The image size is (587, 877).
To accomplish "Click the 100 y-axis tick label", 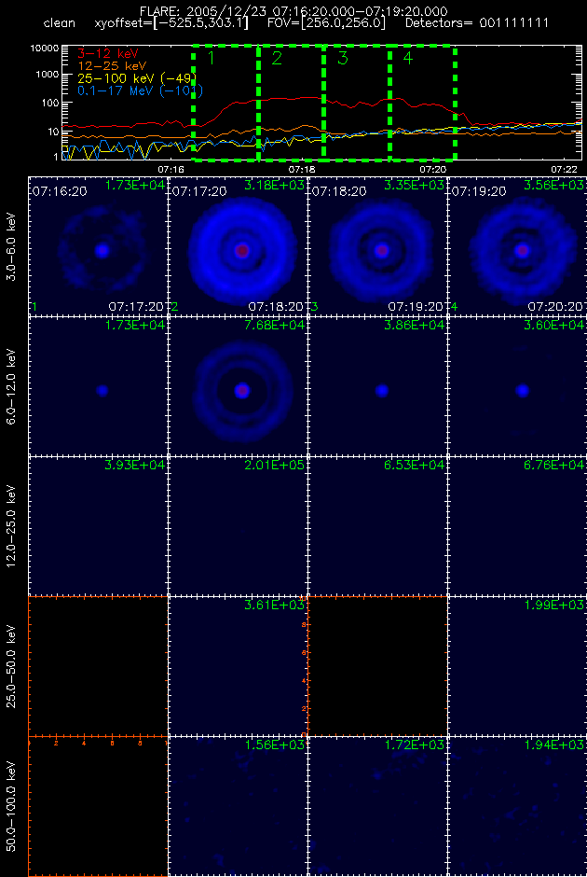I will point(51,103).
